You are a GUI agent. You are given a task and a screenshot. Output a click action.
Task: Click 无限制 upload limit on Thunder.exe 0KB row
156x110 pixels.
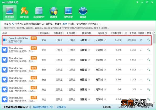coord(99,89)
